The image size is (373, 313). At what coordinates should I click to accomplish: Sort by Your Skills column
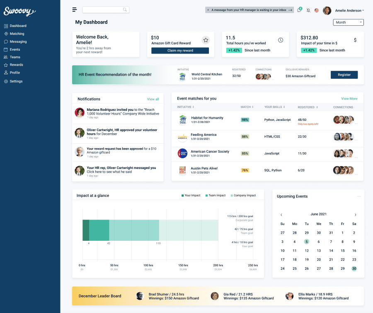click(274, 107)
